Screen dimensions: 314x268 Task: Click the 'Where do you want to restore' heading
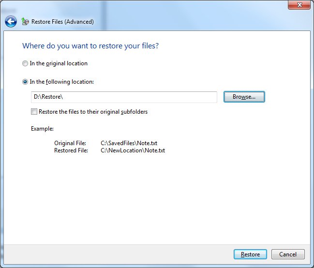pyautogui.click(x=90, y=46)
